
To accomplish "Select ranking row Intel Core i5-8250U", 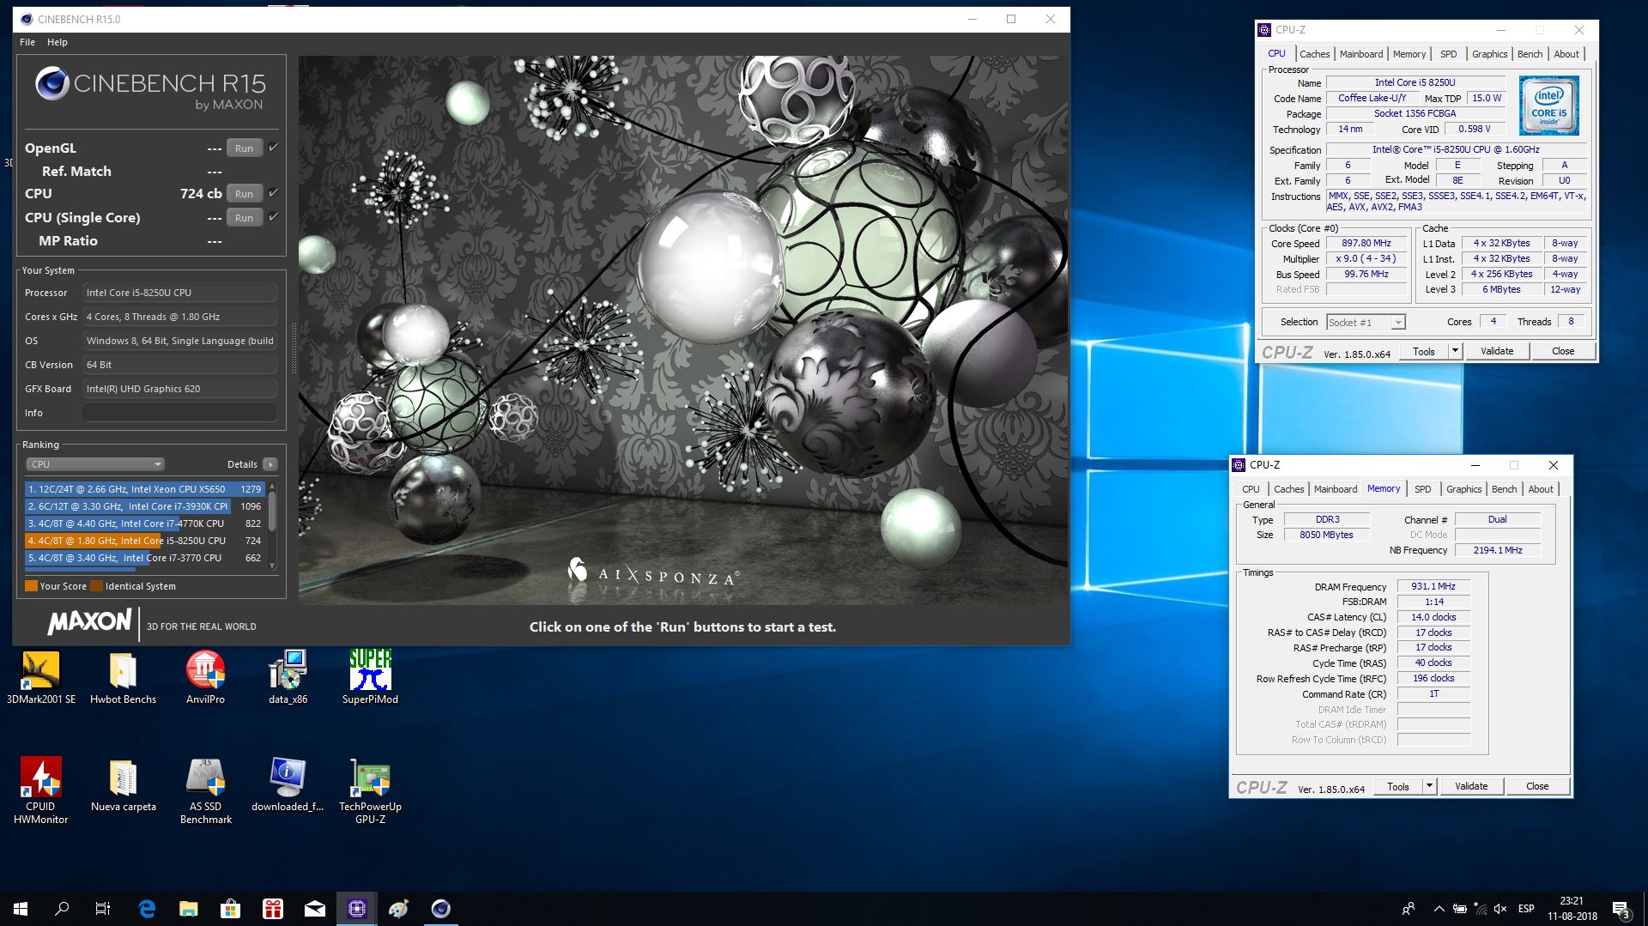I will 144,541.
